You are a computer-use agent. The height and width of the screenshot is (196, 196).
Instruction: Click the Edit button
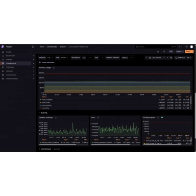point(171,51)
